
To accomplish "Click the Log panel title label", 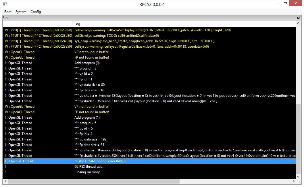I will pyautogui.click(x=6, y=17).
